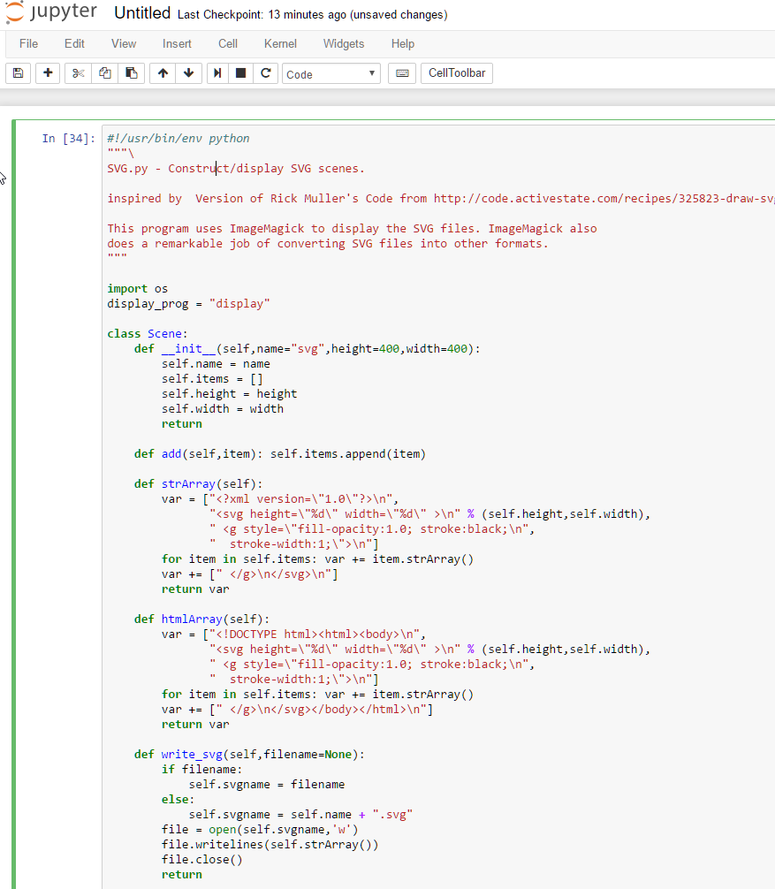The height and width of the screenshot is (889, 775).
Task: Click the 'class Scene:' line
Action: [148, 334]
